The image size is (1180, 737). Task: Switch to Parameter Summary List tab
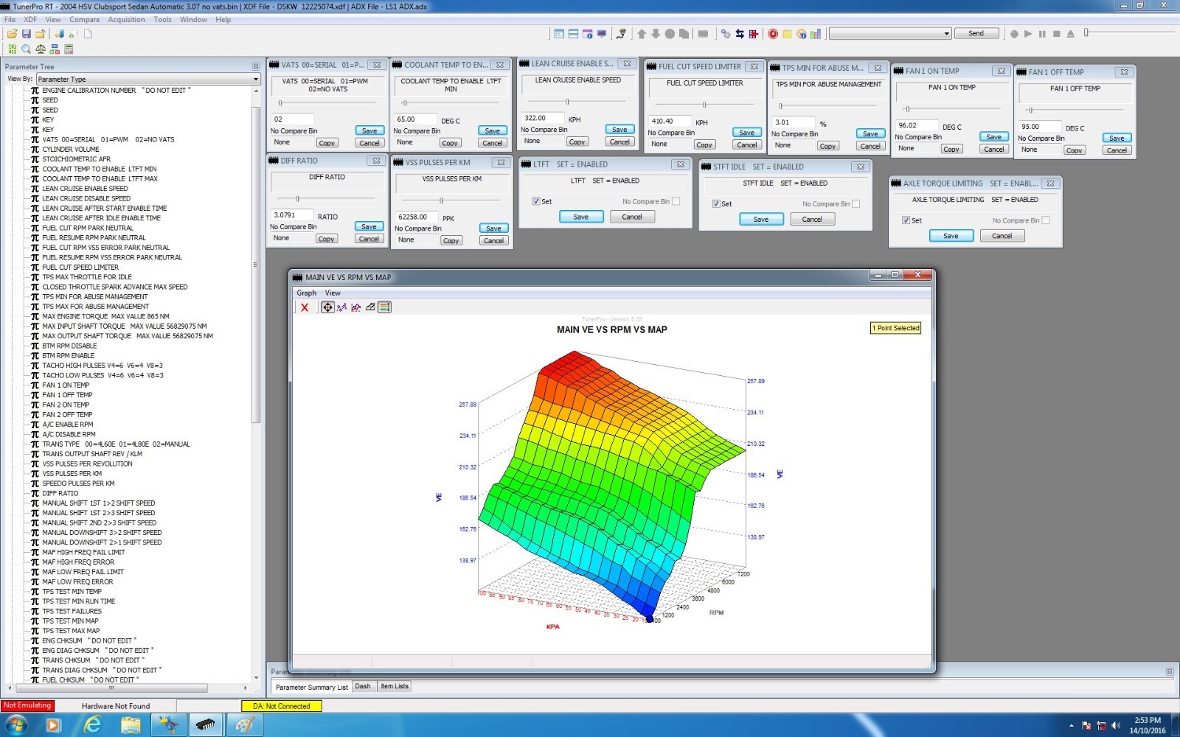[312, 687]
